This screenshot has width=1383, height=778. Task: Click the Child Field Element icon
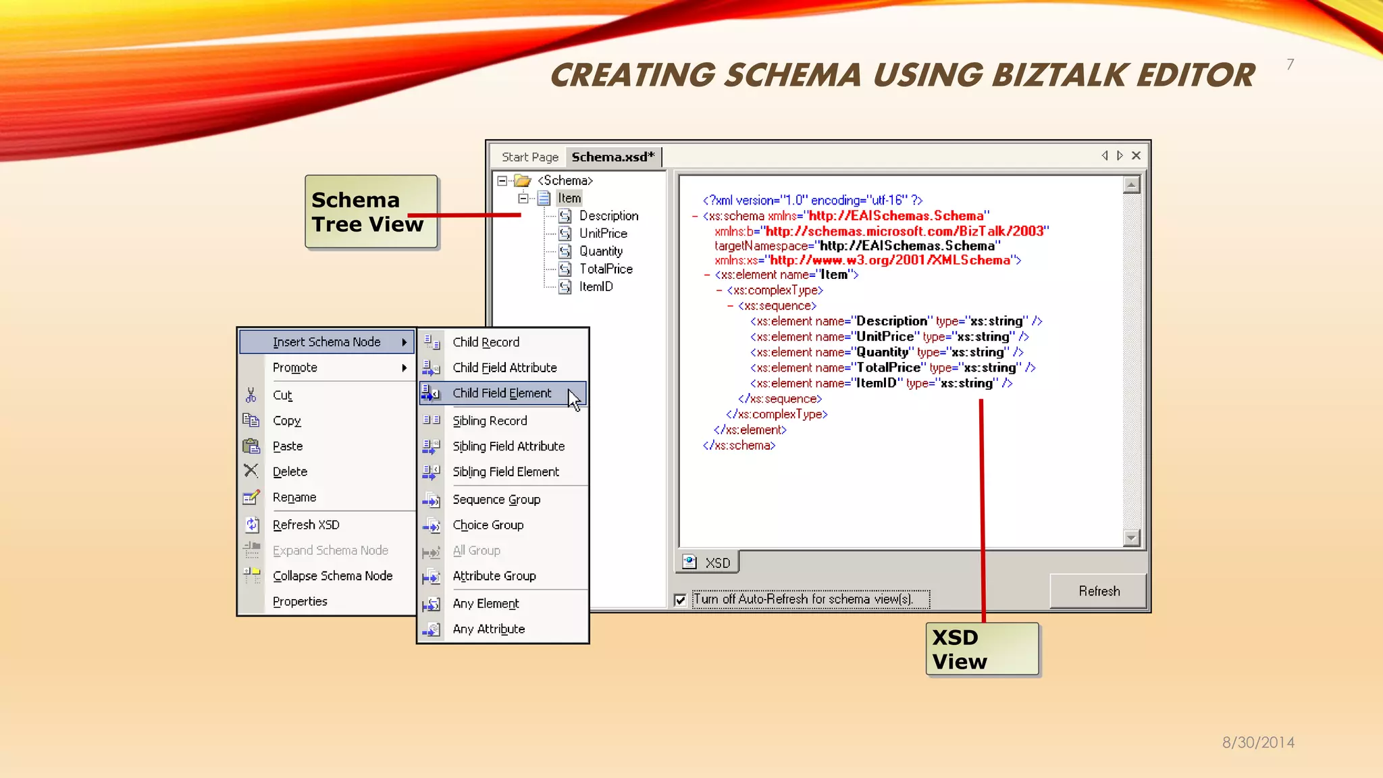432,393
